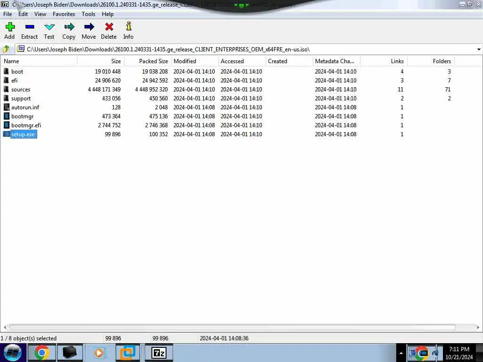The image size is (483, 362).
Task: Expand the address path dropdown
Action: (x=479, y=49)
